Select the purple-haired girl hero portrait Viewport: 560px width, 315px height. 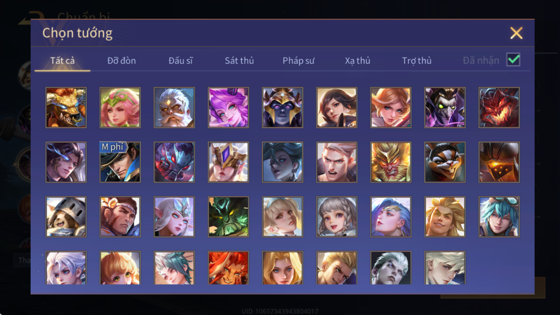point(228,108)
